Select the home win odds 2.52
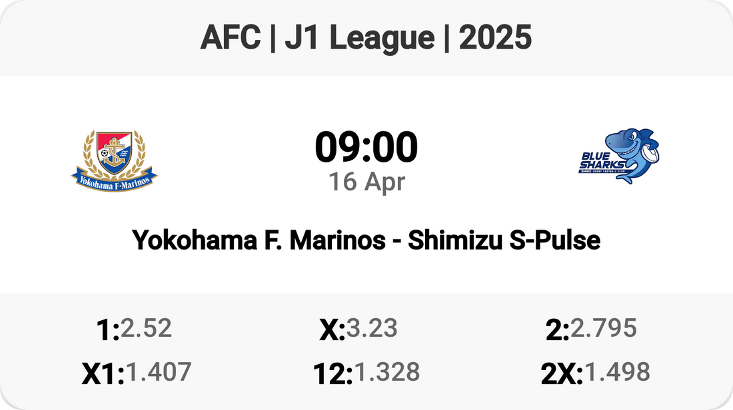The image size is (733, 410). pyautogui.click(x=147, y=328)
